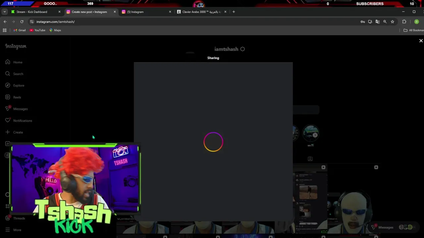The width and height of the screenshot is (424, 238).
Task: Open the YouTube bookmark
Action: (37, 30)
